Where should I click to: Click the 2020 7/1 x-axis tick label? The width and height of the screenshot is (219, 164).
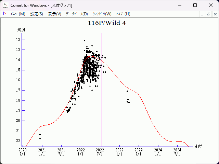(23, 152)
